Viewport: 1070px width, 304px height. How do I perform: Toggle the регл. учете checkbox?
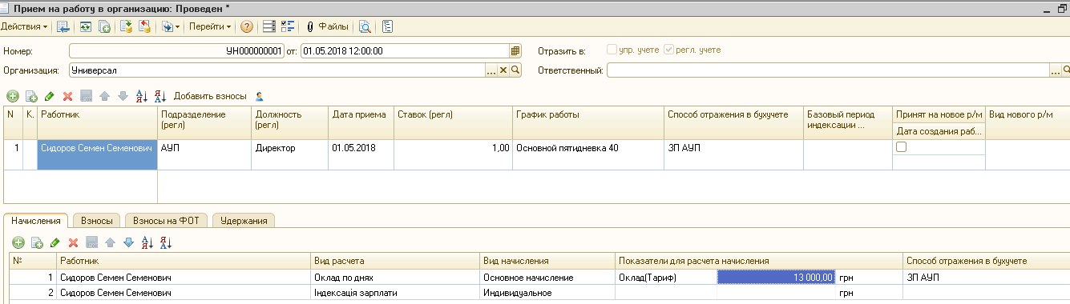(668, 50)
